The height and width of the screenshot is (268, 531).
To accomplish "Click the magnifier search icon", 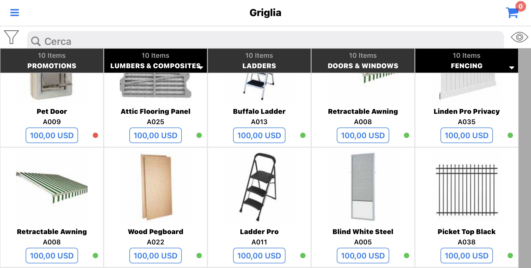I will pyautogui.click(x=36, y=41).
